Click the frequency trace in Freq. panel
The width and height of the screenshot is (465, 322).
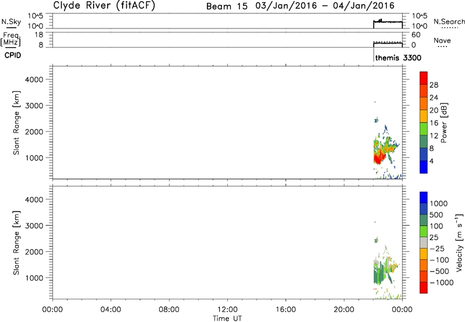point(388,43)
